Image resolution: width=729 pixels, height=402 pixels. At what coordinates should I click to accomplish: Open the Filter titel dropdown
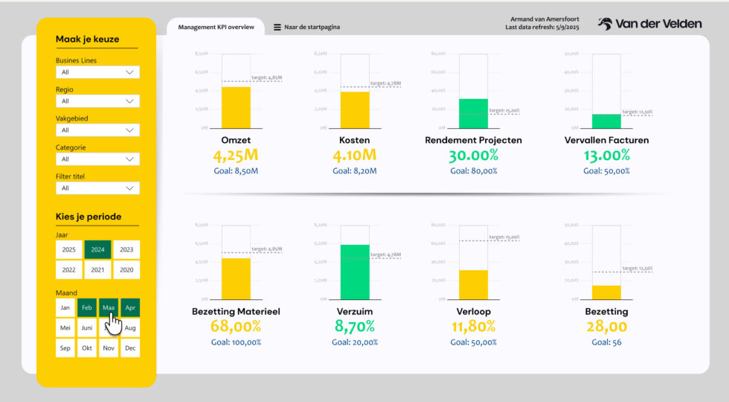(97, 188)
